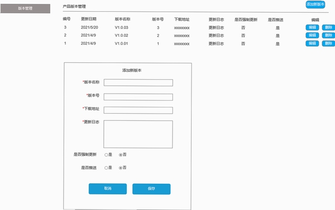This screenshot has width=335, height=210.
Task: Click the 是否推送 column header
Action: point(275,20)
